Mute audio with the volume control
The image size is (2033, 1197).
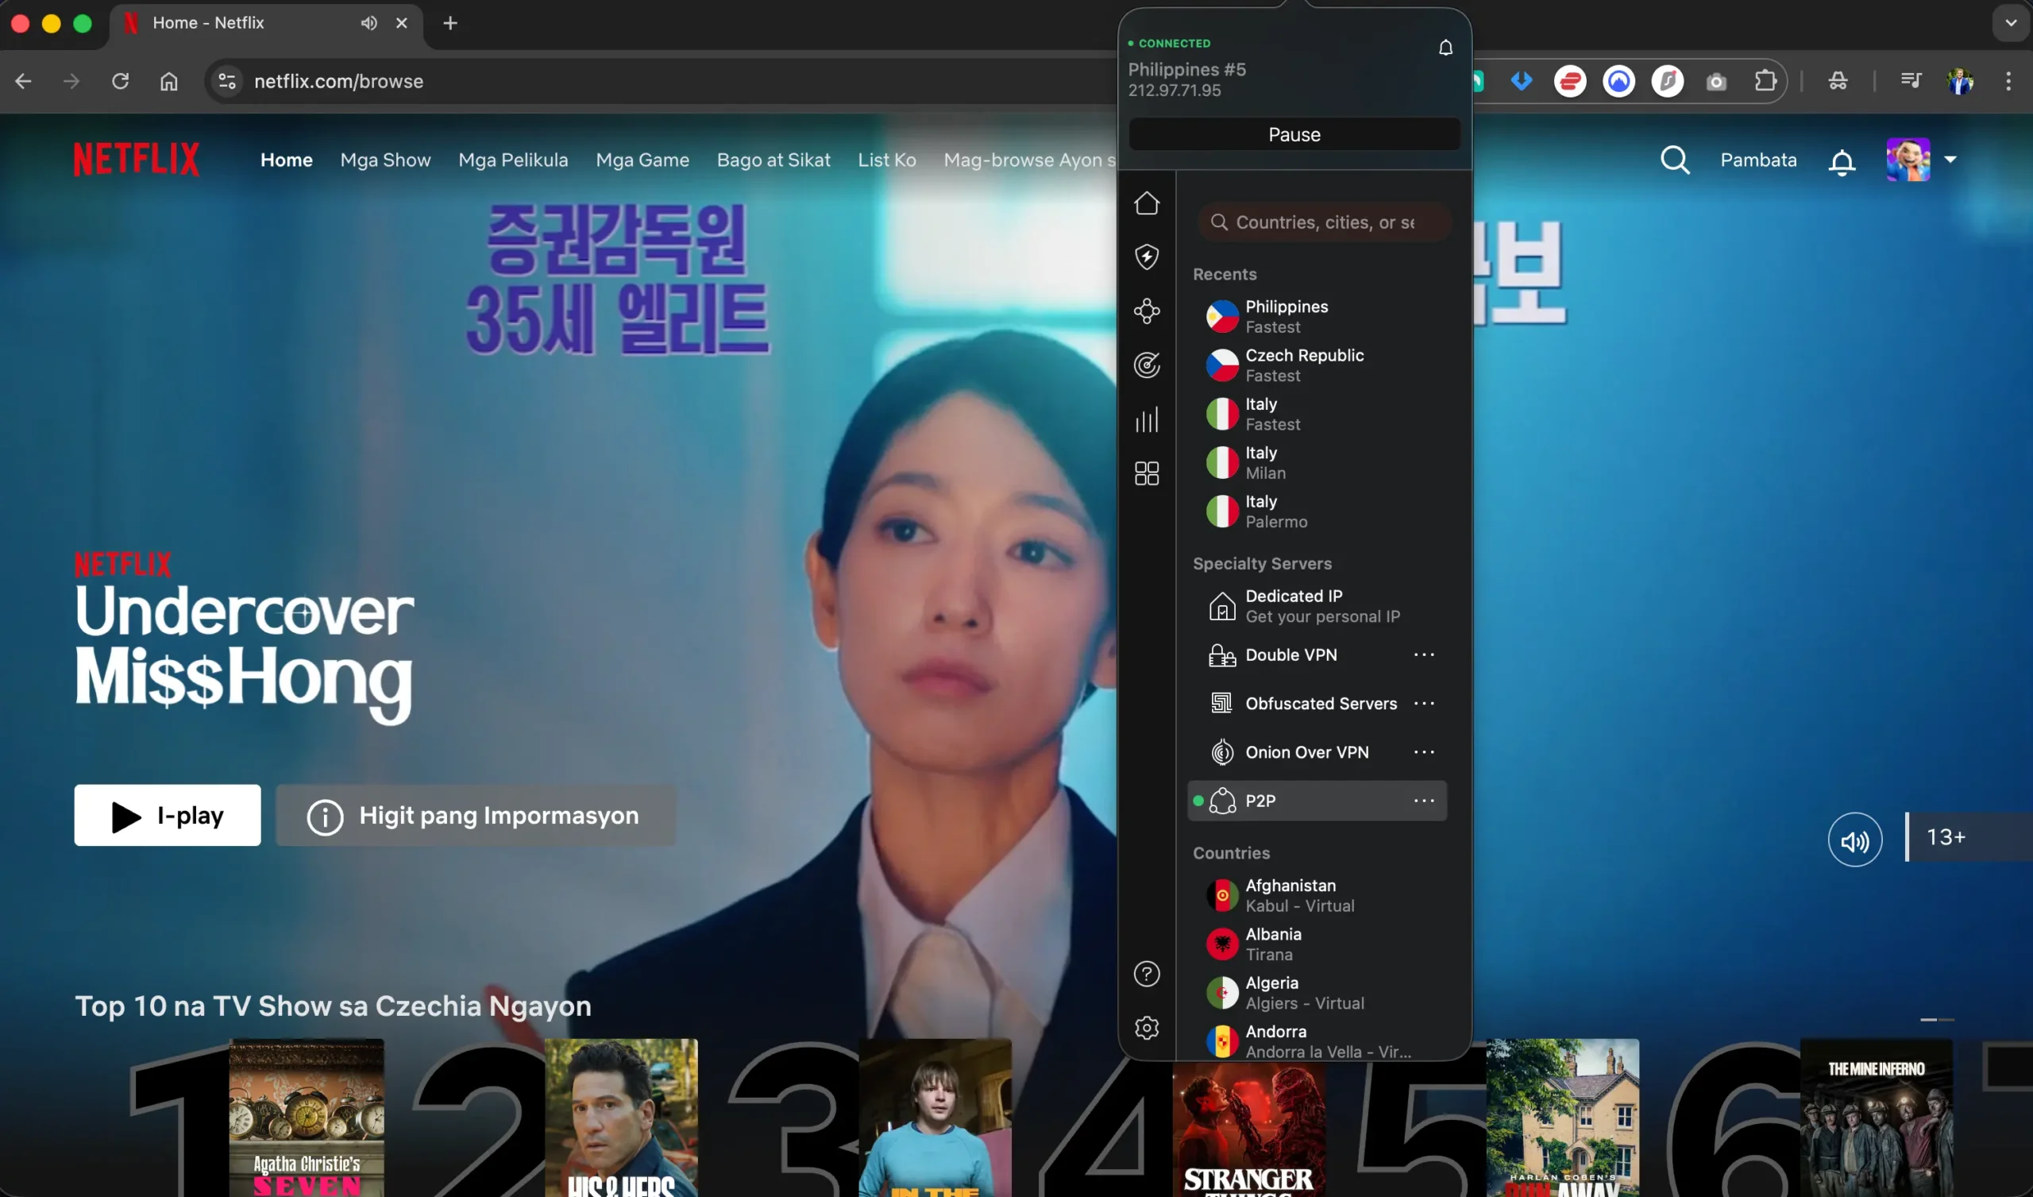point(1854,839)
